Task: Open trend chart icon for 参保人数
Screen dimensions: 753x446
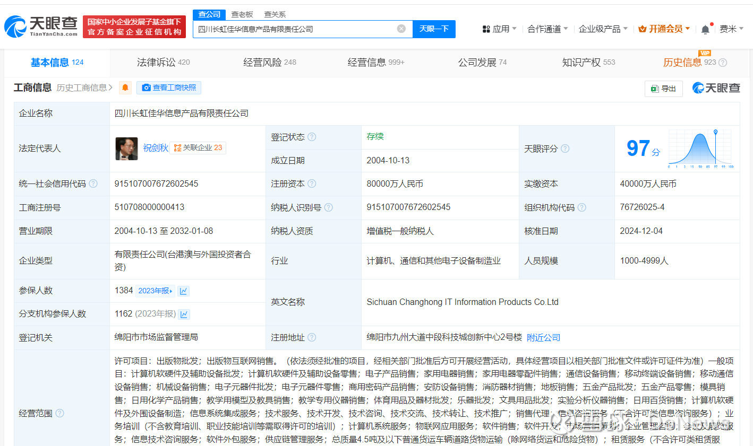Action: (x=184, y=291)
